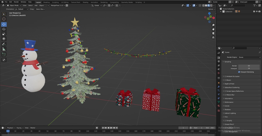
Task: Open the Output properties tab
Action: [x=219, y=62]
